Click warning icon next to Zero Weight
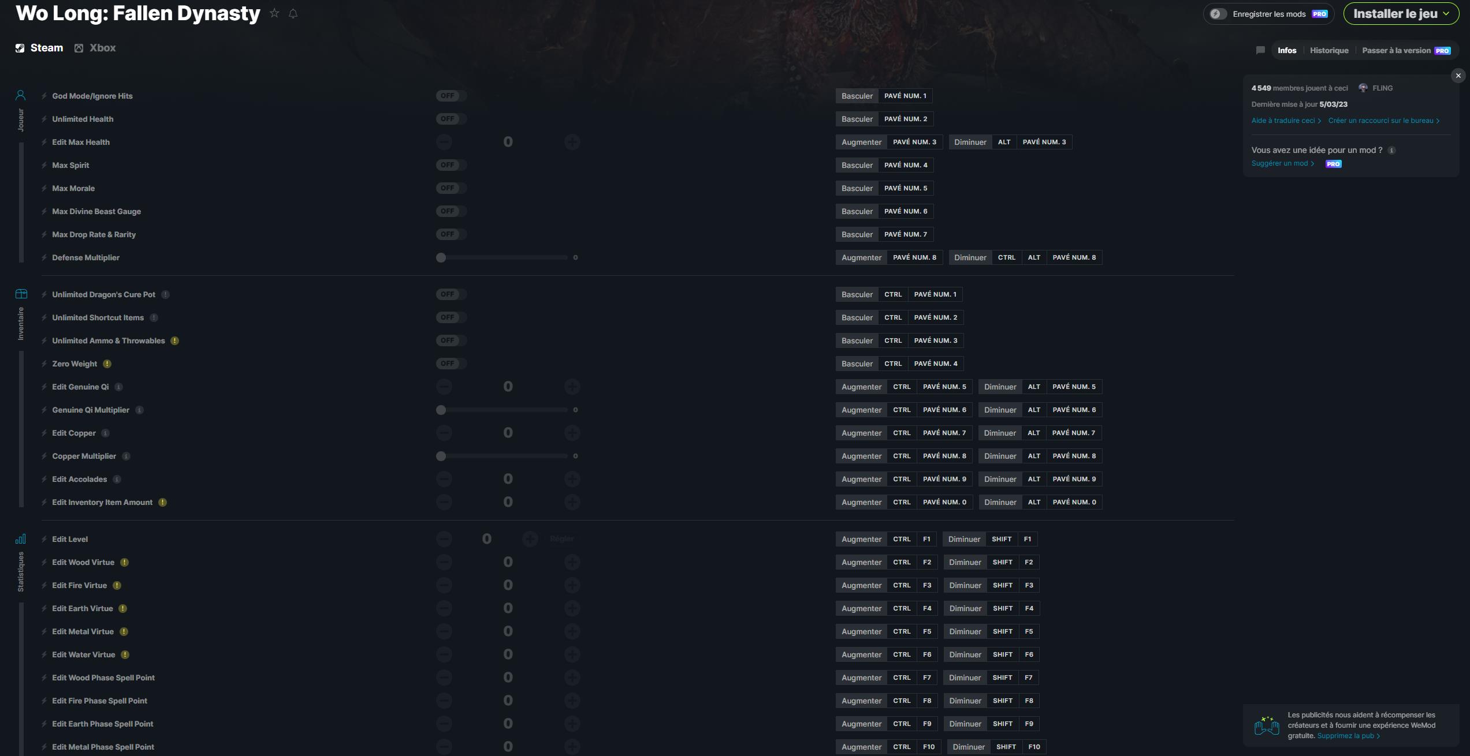This screenshot has height=756, width=1470. pos(107,364)
